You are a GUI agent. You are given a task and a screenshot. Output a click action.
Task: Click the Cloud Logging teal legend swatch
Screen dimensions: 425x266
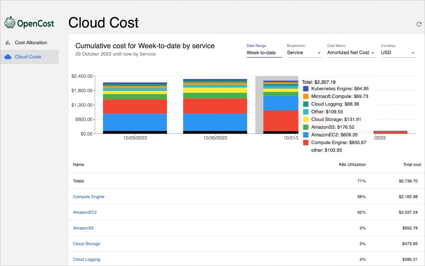[306, 104]
